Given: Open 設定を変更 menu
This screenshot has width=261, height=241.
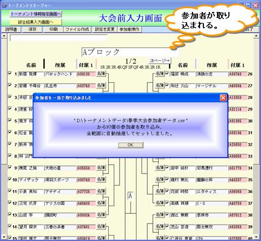Looking at the screenshot, I should [x=104, y=29].
